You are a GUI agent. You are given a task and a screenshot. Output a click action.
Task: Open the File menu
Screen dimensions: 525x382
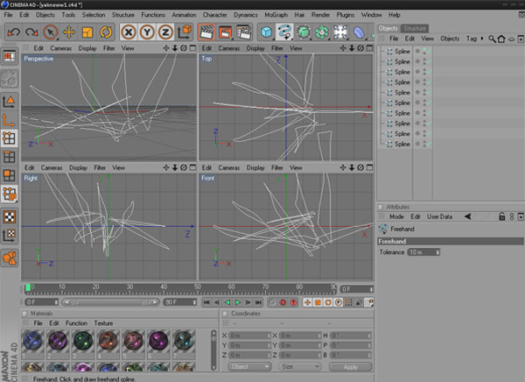pos(8,15)
